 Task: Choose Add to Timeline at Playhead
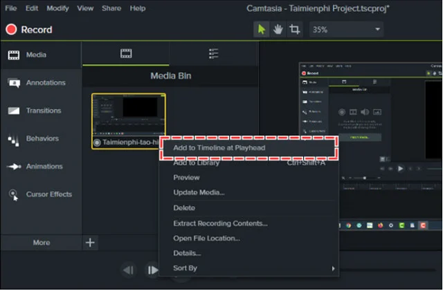[248, 148]
